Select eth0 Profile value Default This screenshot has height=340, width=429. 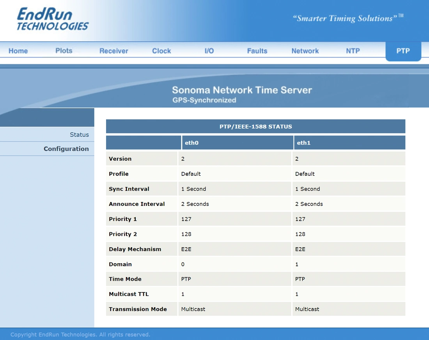[191, 174]
